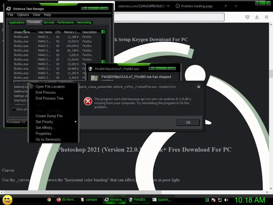Open the File menu in Task Manager
Viewport: 273px width, 205px height.
coord(10,15)
